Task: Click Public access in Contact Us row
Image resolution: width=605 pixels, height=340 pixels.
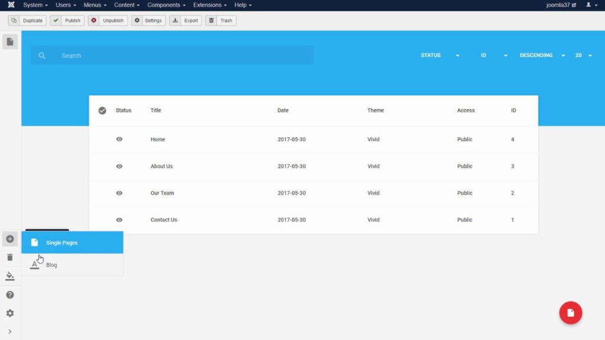Action: click(x=464, y=220)
